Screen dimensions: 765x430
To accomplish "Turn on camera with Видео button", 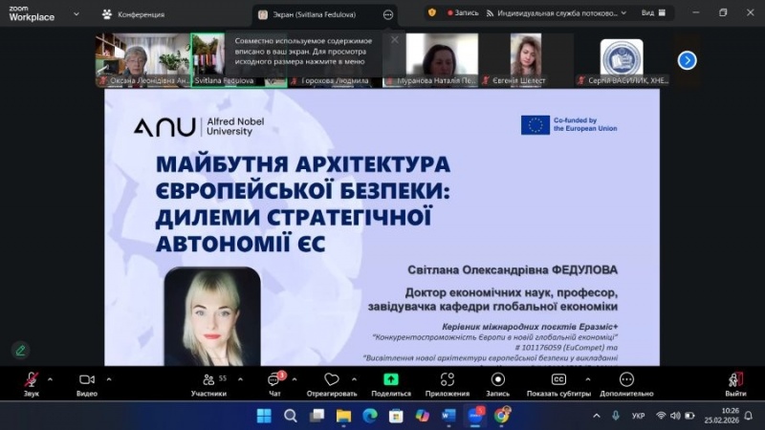I will click(x=87, y=379).
